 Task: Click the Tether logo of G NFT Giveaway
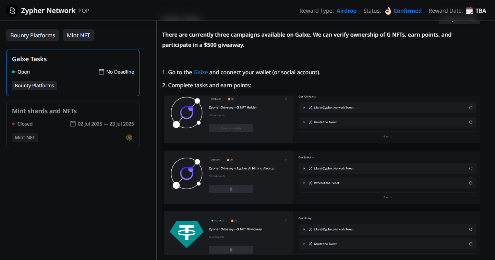[186, 234]
